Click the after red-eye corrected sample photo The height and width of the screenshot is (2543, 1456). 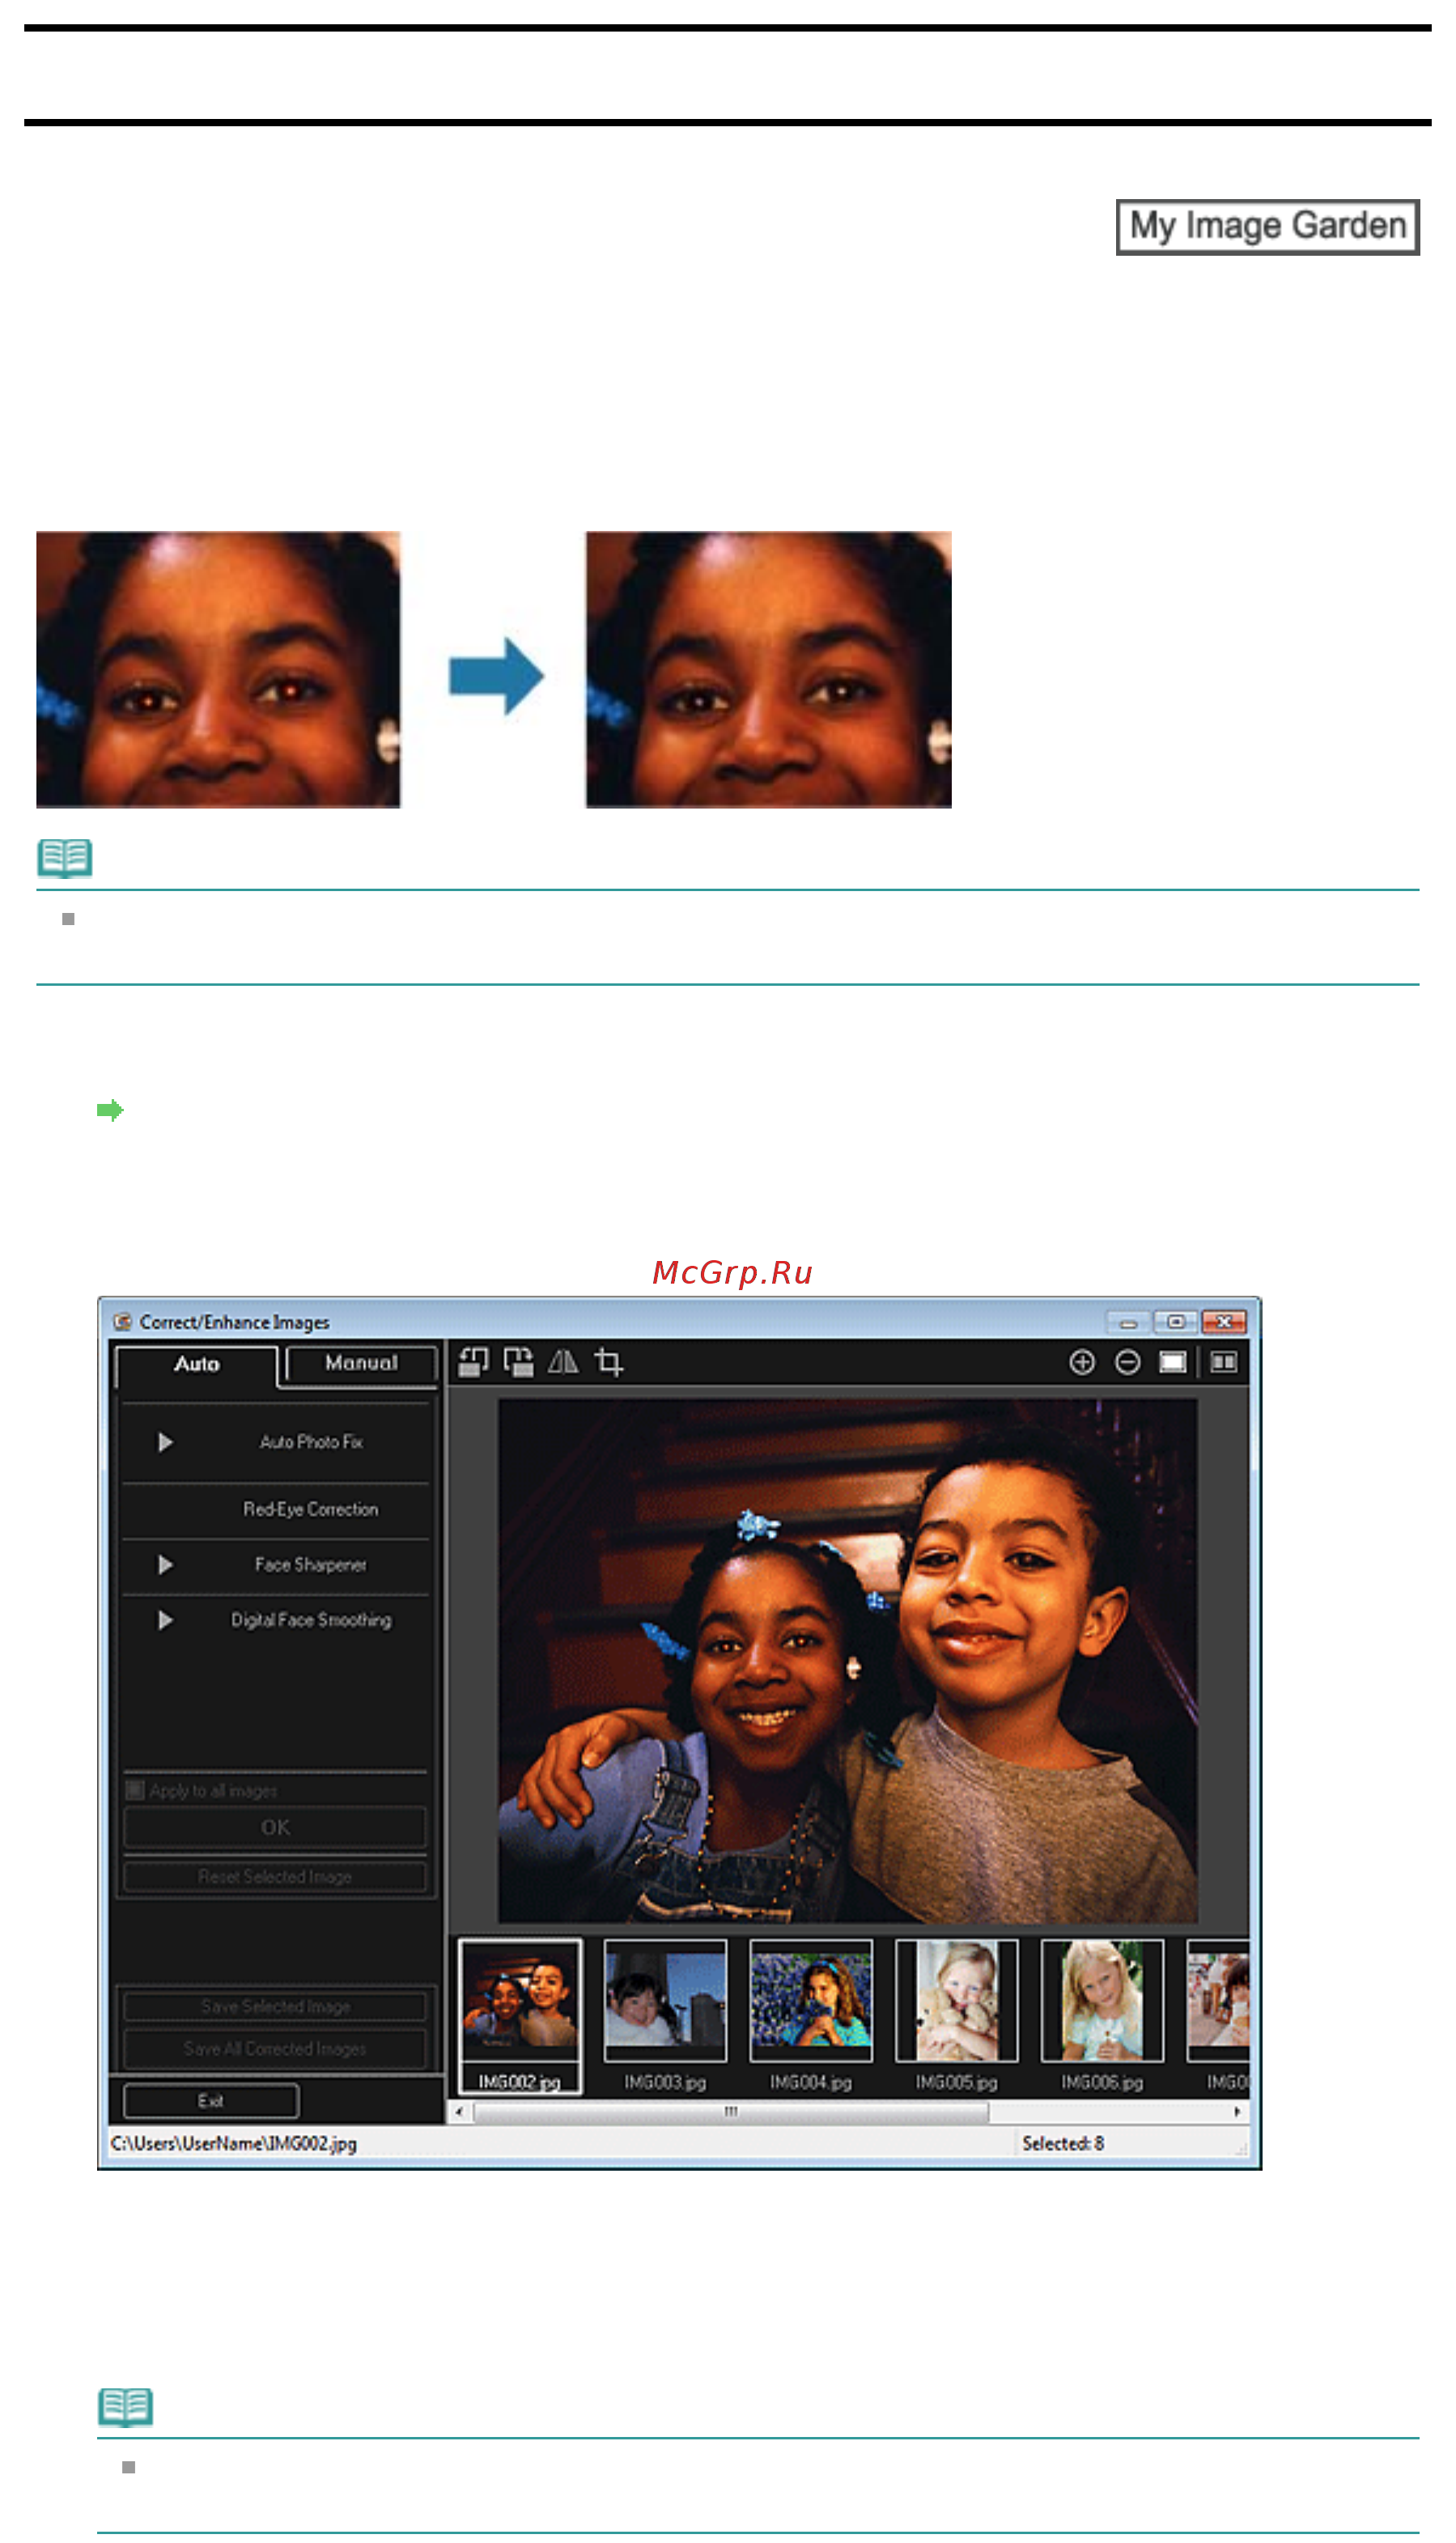768,669
